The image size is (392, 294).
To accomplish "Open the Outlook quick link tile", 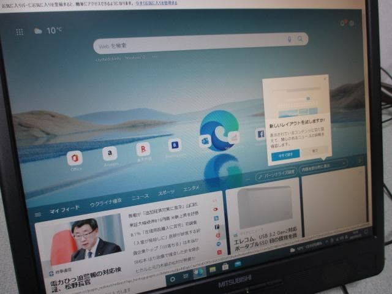I will point(205,141).
